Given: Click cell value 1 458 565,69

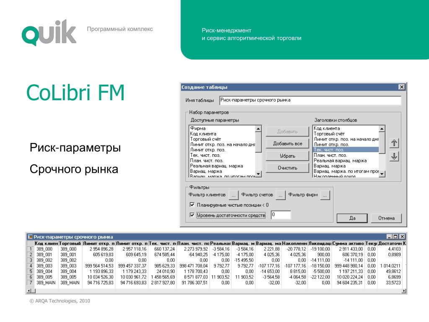Looking at the screenshot, I should click(163, 277).
